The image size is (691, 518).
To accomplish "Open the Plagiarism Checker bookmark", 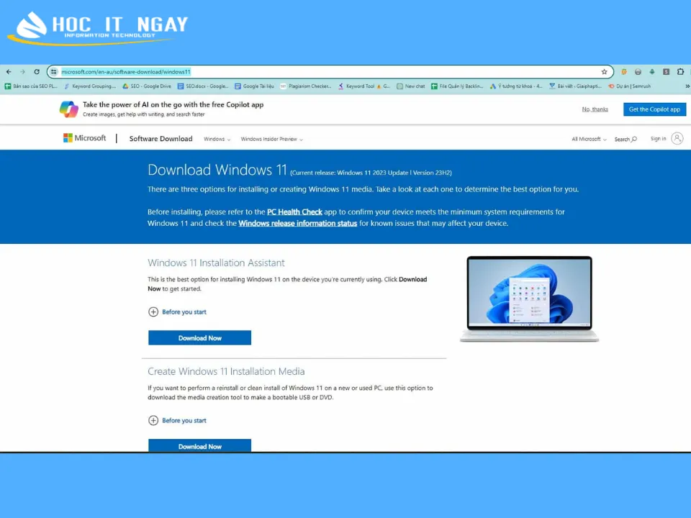I will (x=306, y=86).
